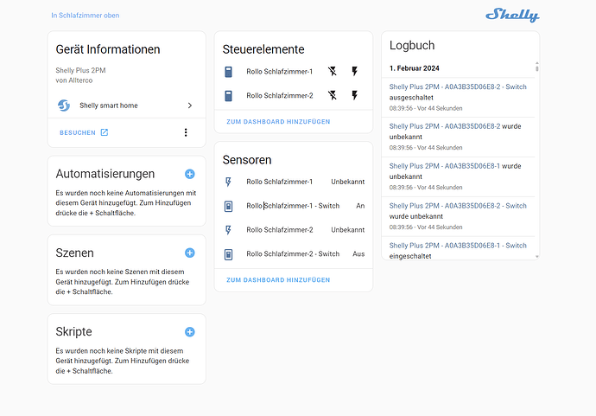This screenshot has width=596, height=416.
Task: Click the Shelly smart home integration icon
Action: tap(64, 105)
